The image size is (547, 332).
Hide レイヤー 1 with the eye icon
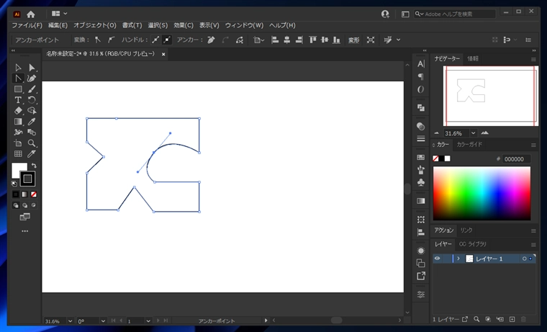[x=437, y=259]
